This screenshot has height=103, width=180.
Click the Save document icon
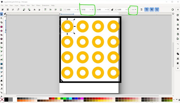178,24
